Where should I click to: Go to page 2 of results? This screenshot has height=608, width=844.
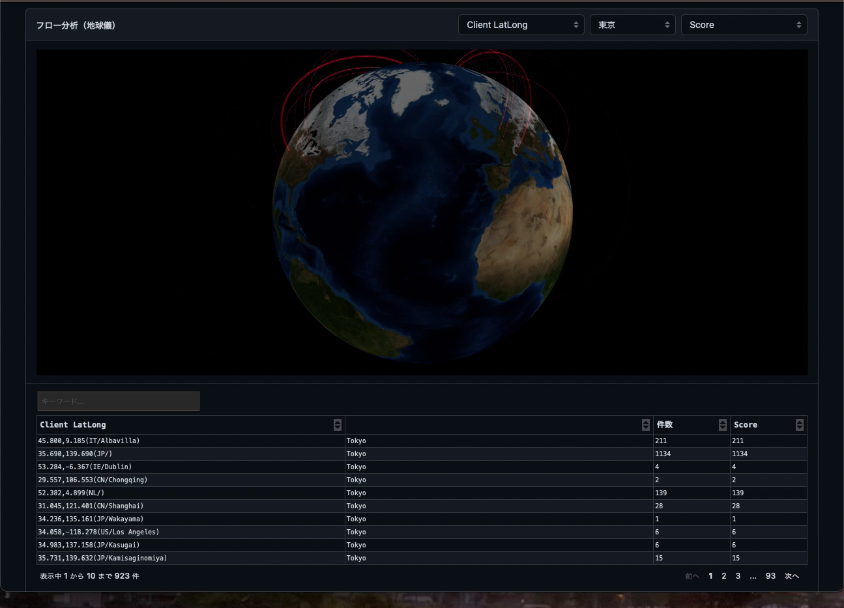pos(723,576)
